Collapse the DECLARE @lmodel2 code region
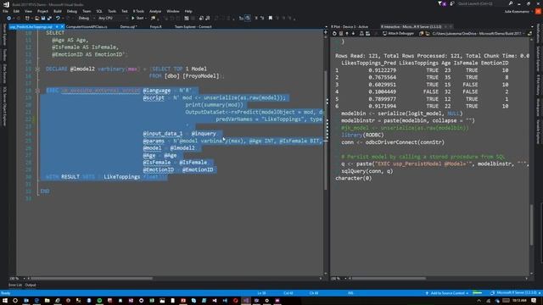 37,69
